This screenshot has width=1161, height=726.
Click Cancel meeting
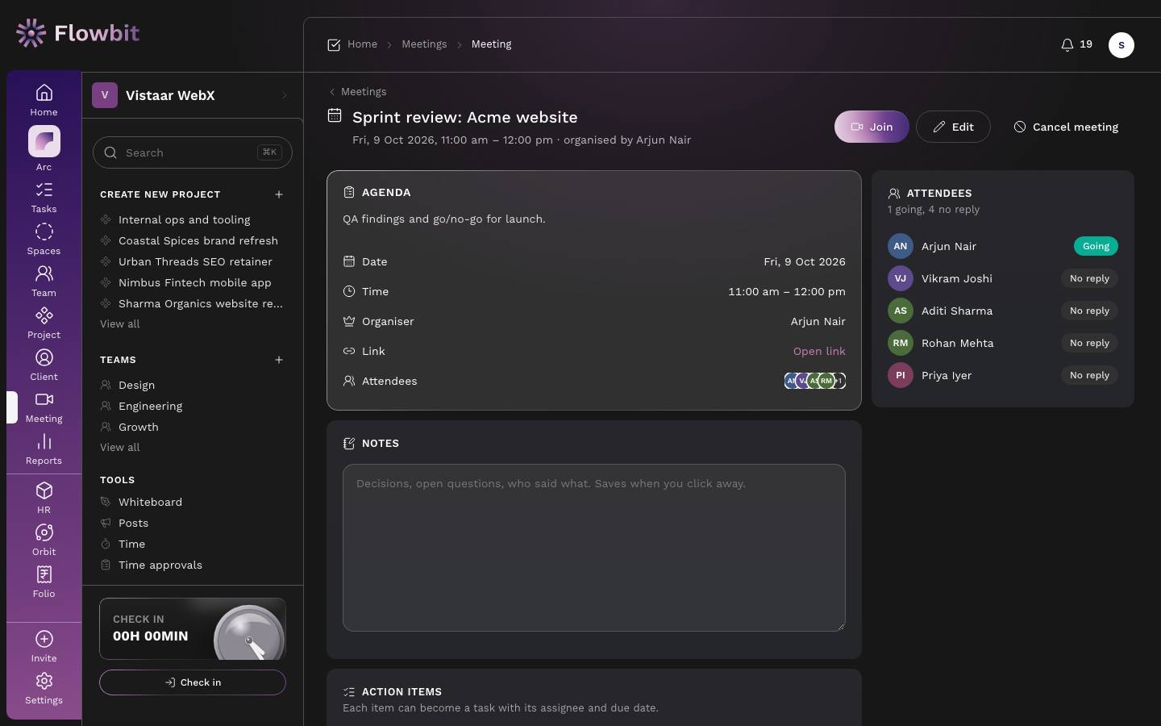tap(1066, 127)
